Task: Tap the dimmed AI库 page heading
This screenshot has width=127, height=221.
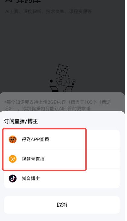Action: point(23,2)
